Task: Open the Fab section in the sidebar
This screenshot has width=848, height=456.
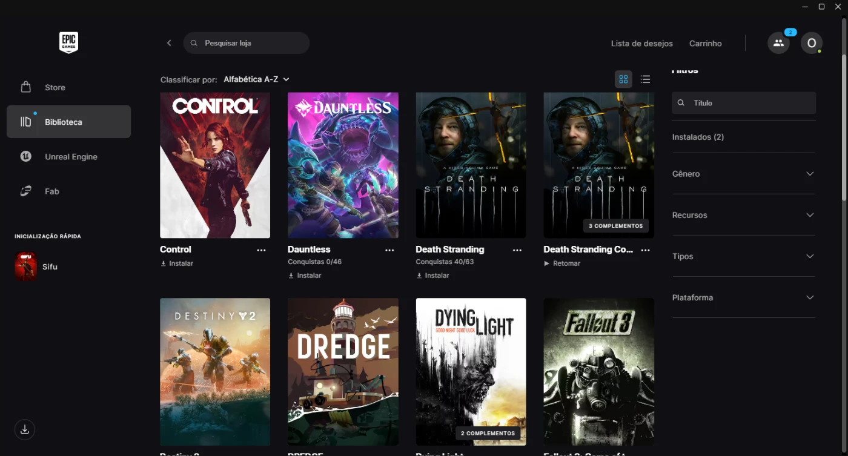Action: coord(51,191)
